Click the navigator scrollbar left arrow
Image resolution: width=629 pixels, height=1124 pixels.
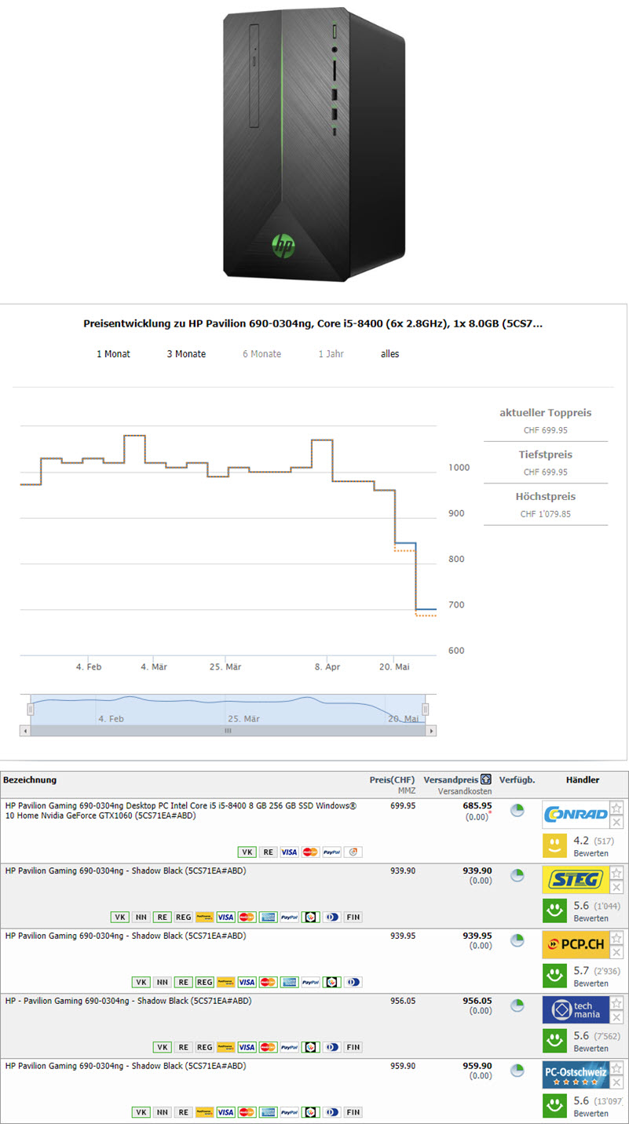(25, 731)
